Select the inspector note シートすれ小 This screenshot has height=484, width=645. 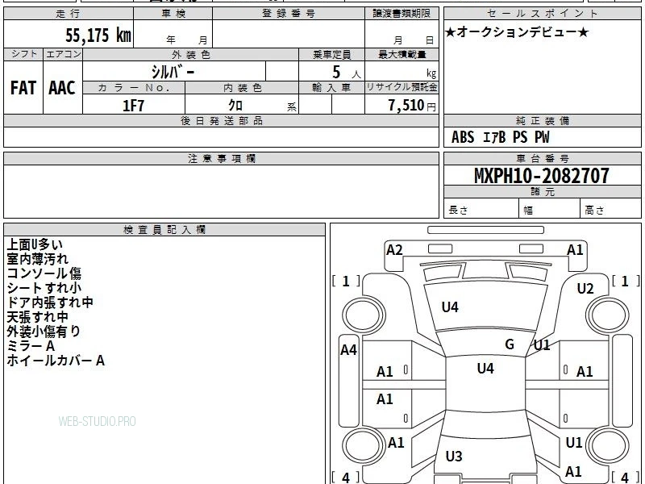pyautogui.click(x=44, y=288)
